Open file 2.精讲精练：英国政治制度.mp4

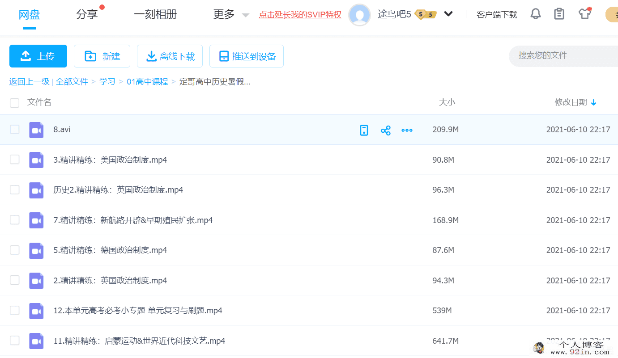coord(110,281)
